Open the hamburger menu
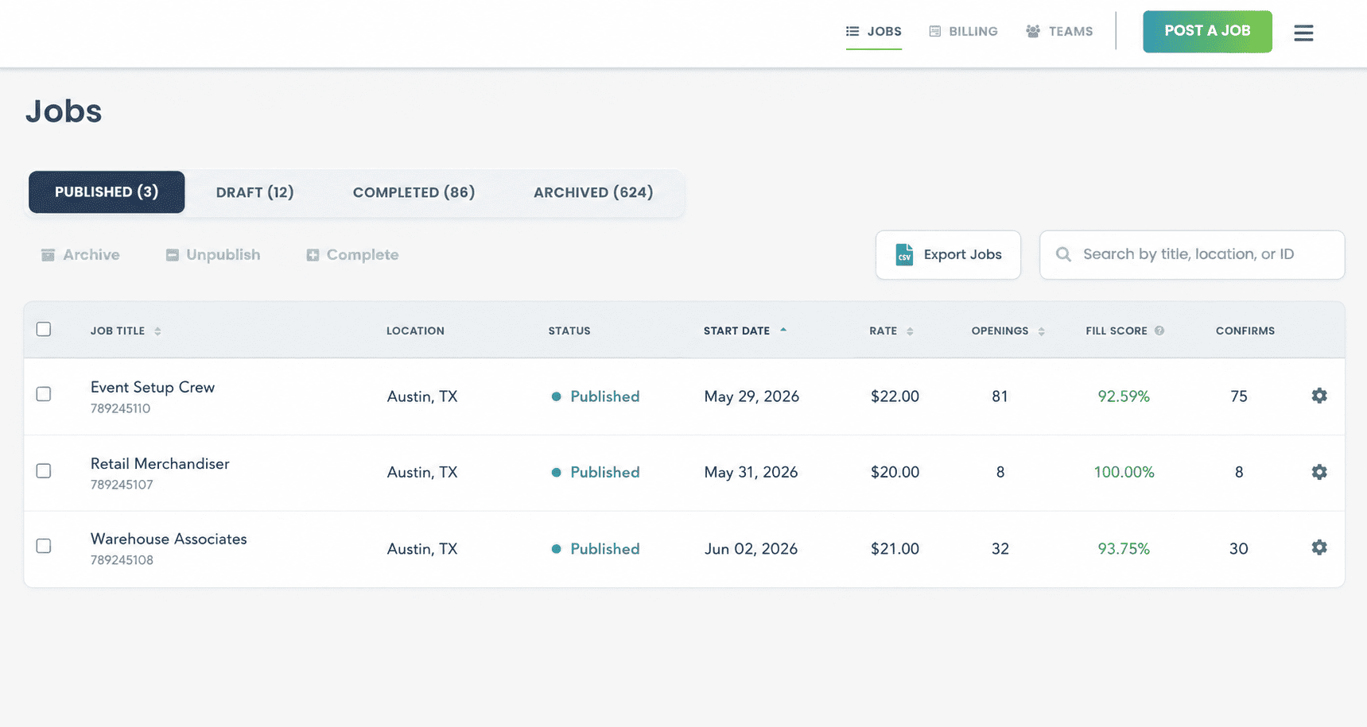This screenshot has width=1367, height=727. 1303,33
